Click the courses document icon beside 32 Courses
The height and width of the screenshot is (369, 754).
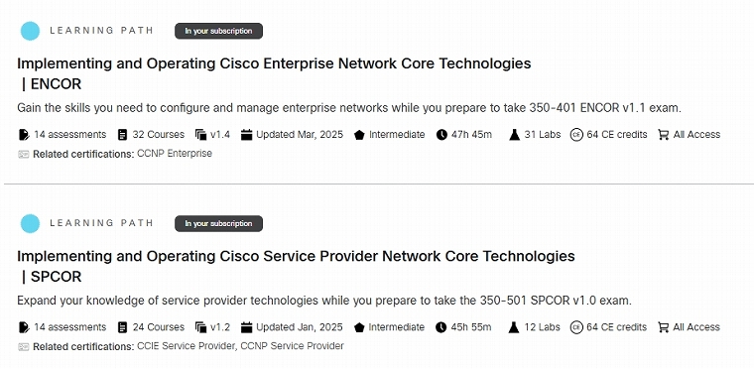(x=123, y=135)
